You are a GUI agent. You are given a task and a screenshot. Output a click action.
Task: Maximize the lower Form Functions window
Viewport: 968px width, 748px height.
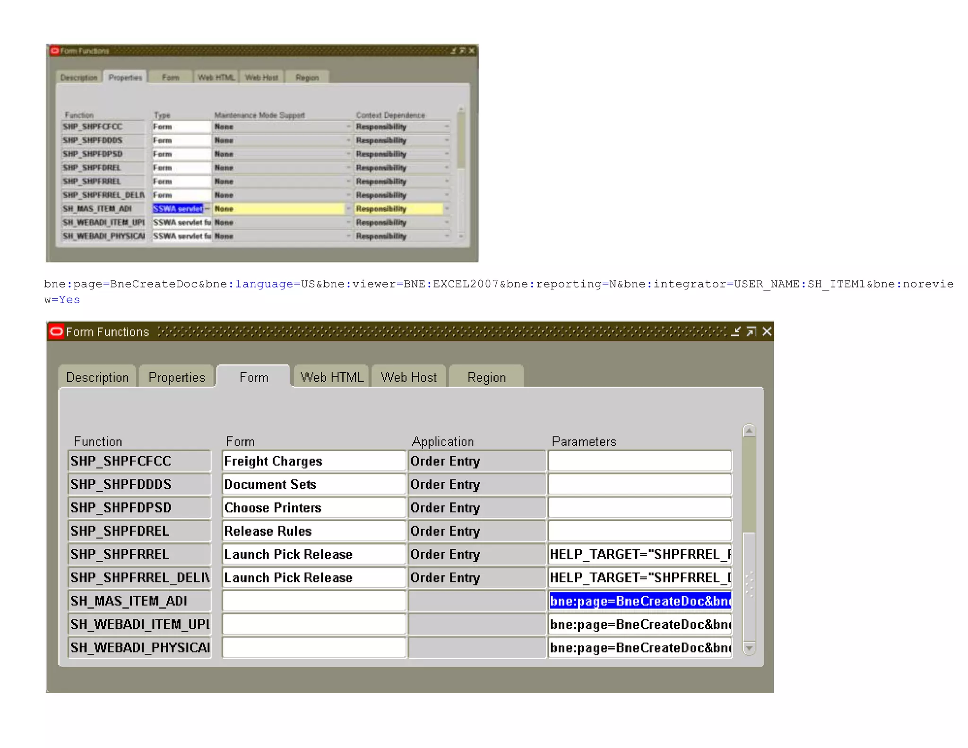pos(751,331)
